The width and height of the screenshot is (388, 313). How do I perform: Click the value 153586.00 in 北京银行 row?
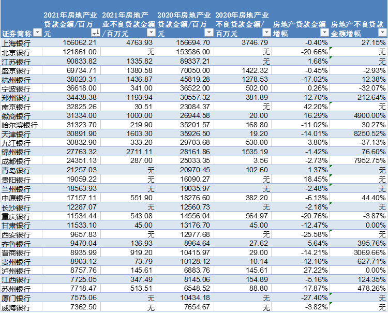pos(185,52)
